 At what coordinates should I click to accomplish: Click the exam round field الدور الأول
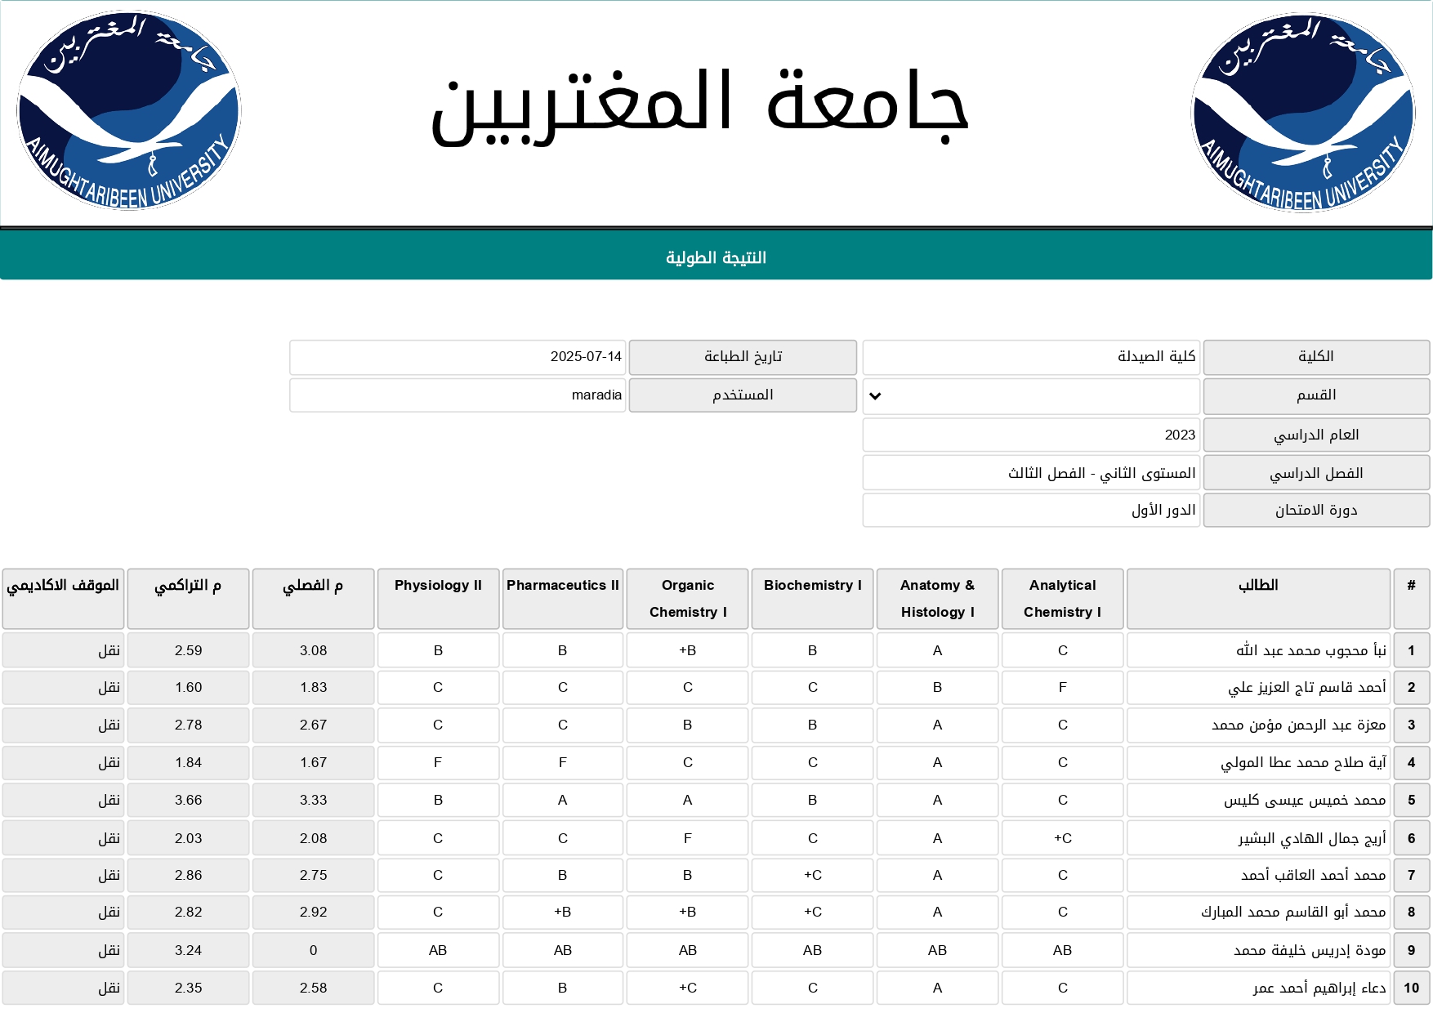(1031, 510)
